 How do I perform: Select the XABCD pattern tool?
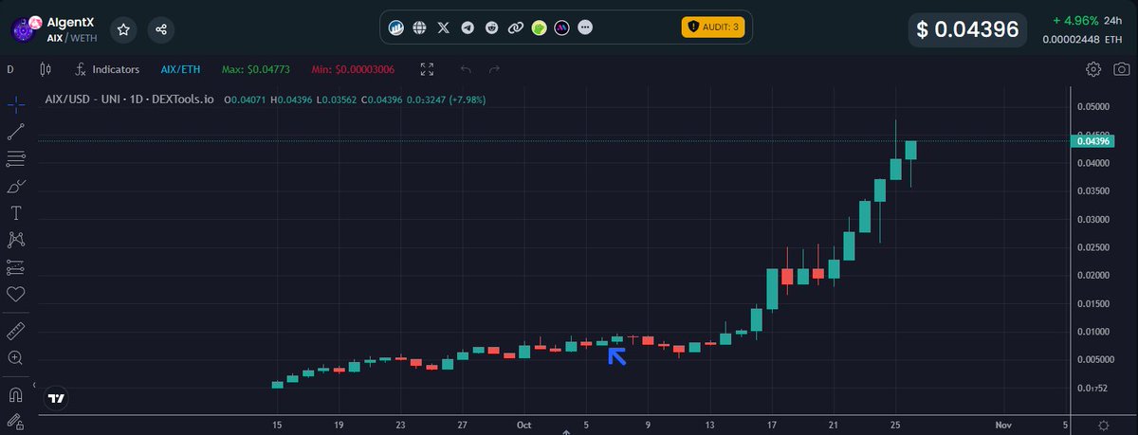coord(15,240)
